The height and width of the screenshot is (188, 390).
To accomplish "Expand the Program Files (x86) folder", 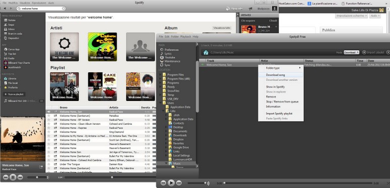I will click(x=160, y=78).
